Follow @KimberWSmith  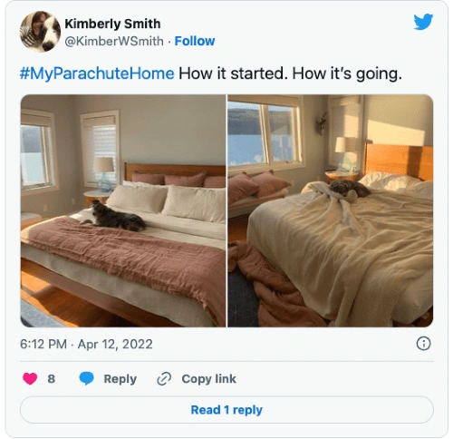195,41
